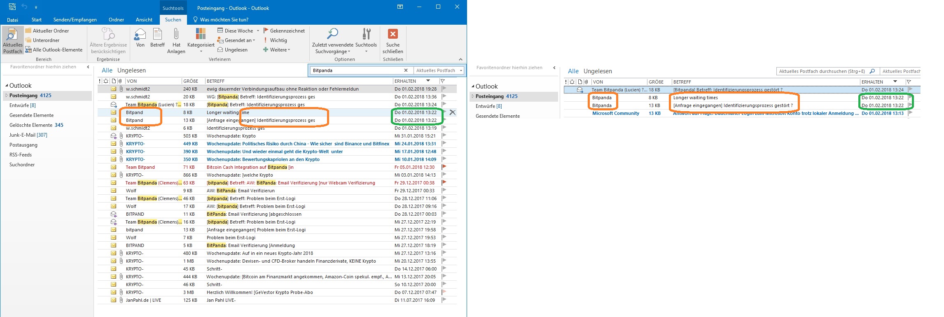This screenshot has width=944, height=317.
Task: Open Junk-E-Mail [307] folder
Action: point(28,135)
